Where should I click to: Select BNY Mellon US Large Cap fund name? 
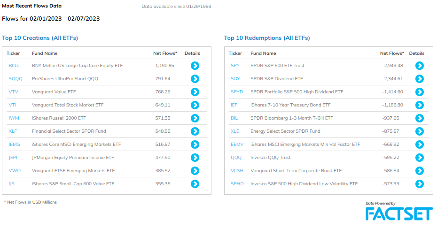pos(77,65)
